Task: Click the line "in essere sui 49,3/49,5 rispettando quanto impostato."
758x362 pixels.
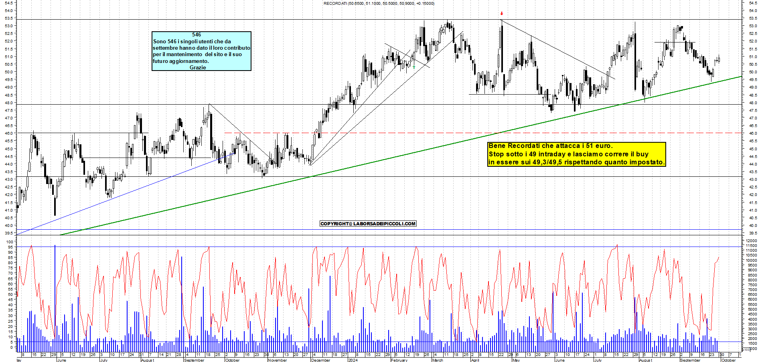Action: click(576, 162)
